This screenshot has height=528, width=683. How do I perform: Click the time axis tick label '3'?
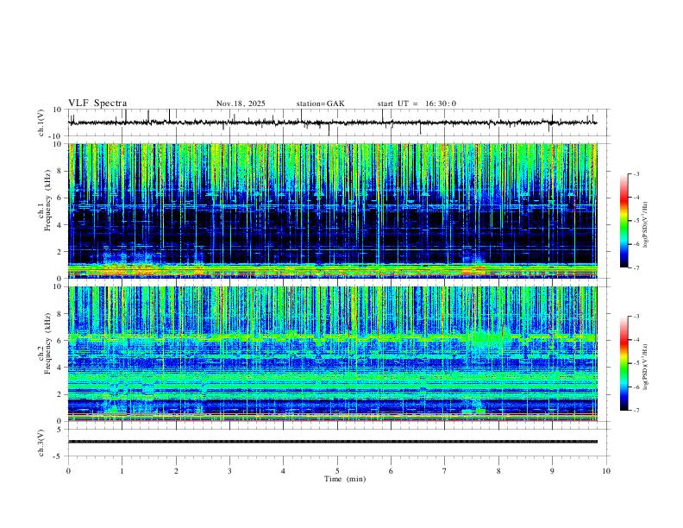pos(229,471)
